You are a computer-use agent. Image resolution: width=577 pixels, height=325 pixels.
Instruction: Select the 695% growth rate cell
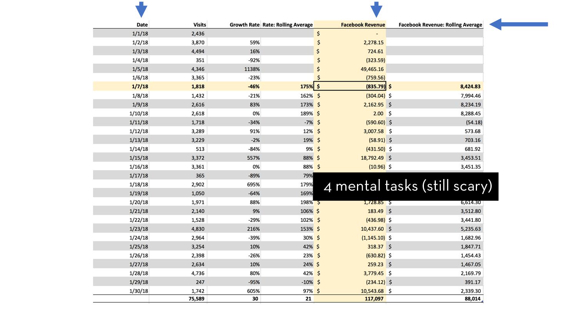253,184
